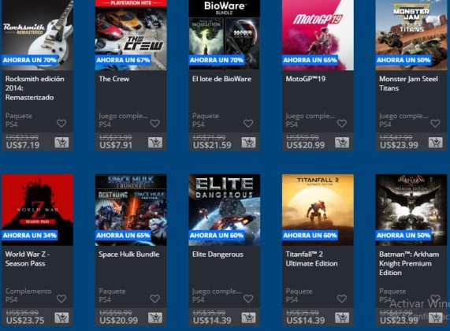Toggle wishlist heart for The Crew

pyautogui.click(x=155, y=124)
